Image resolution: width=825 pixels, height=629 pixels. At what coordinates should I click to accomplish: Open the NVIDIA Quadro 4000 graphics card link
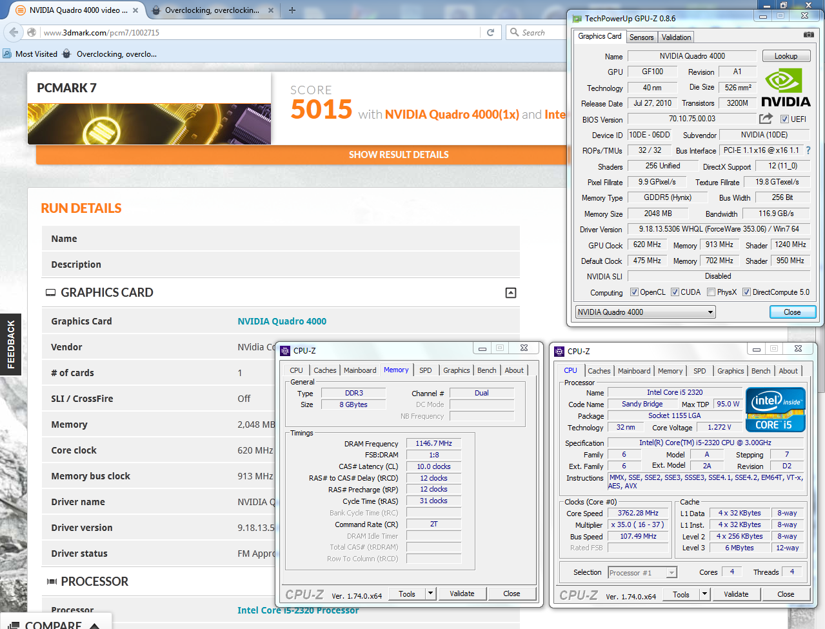point(282,321)
